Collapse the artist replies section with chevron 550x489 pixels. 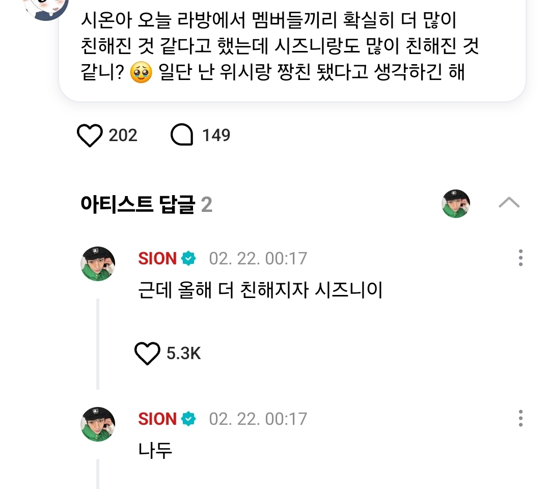coord(509,203)
